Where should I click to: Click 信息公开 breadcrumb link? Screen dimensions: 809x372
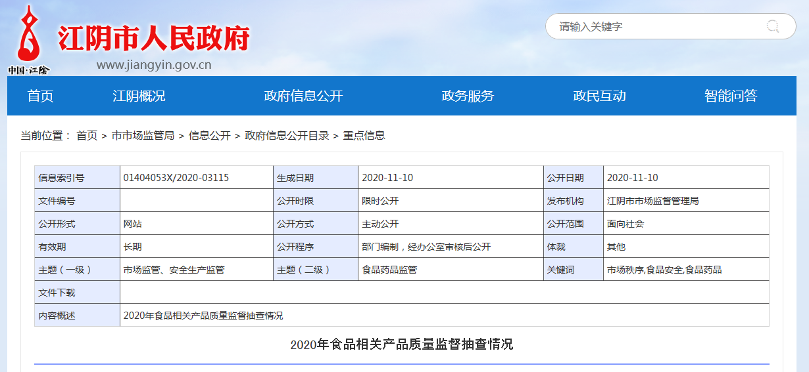[x=209, y=136]
